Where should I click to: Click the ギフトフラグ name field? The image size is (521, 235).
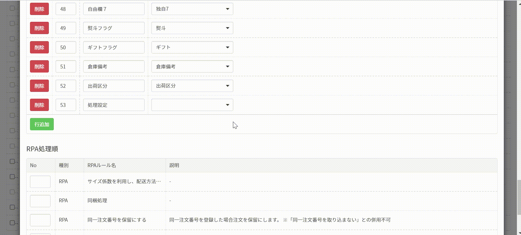tap(114, 47)
